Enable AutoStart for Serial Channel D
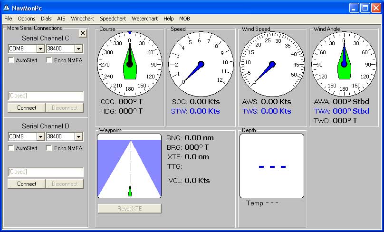Viewport: 384px width, 232px height. tap(11, 148)
